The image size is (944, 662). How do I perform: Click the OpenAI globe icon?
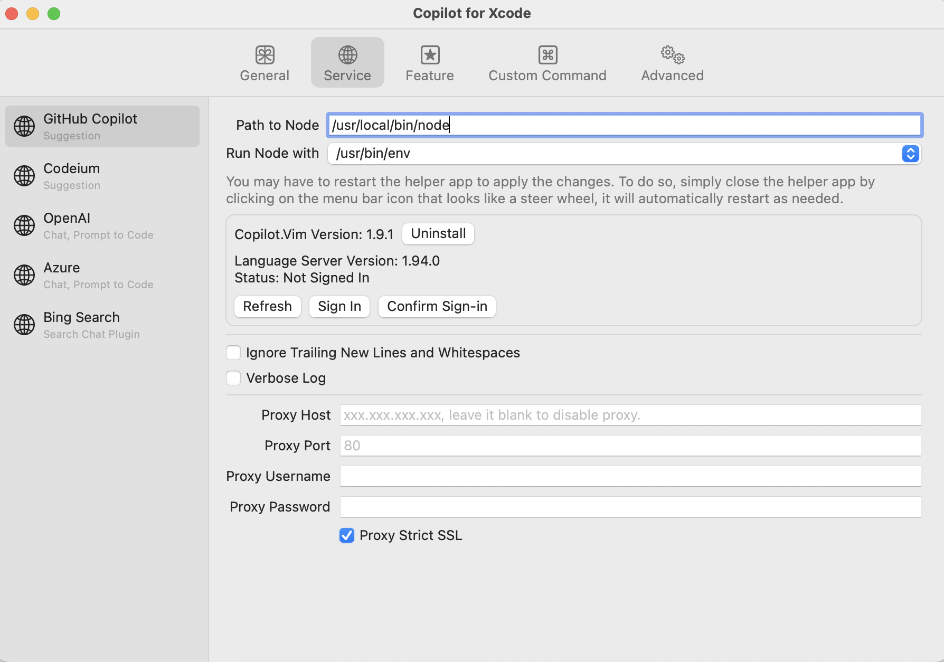pos(24,225)
